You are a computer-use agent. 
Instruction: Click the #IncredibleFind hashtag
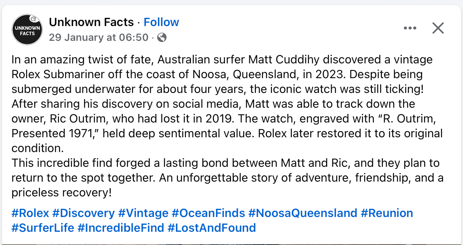(x=121, y=227)
